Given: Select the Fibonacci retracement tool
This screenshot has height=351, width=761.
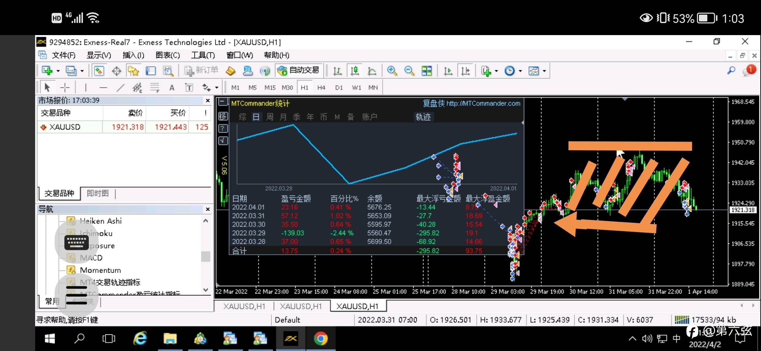Looking at the screenshot, I should pyautogui.click(x=154, y=87).
